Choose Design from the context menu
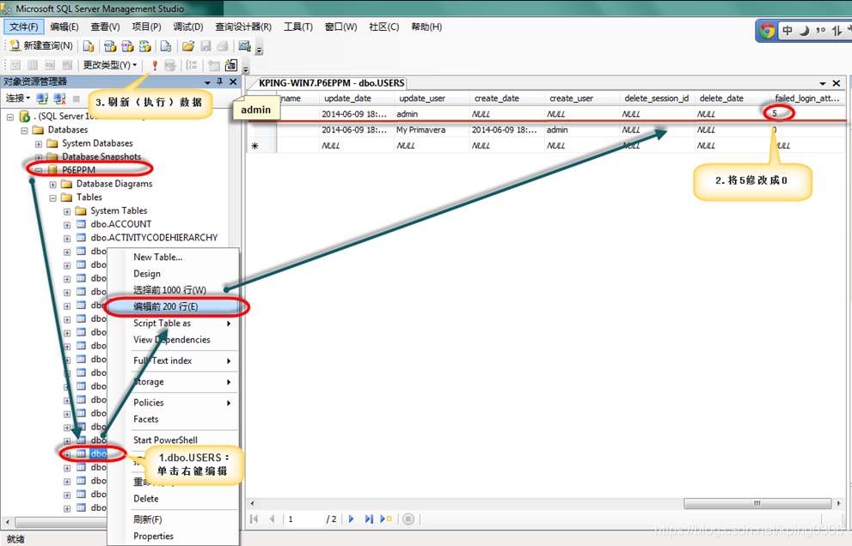Viewport: 852px width, 546px height. 173,274
